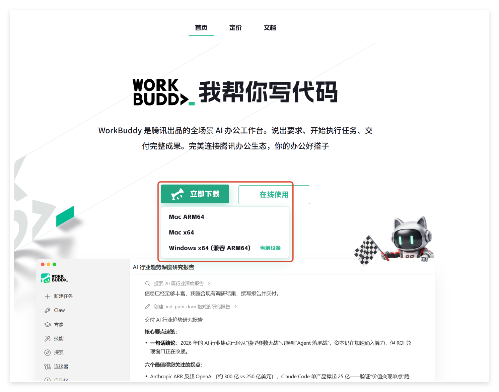Click the pencil icon by 创建 .md .pptx .docx
This screenshot has height=392, width=499.
coord(147,307)
